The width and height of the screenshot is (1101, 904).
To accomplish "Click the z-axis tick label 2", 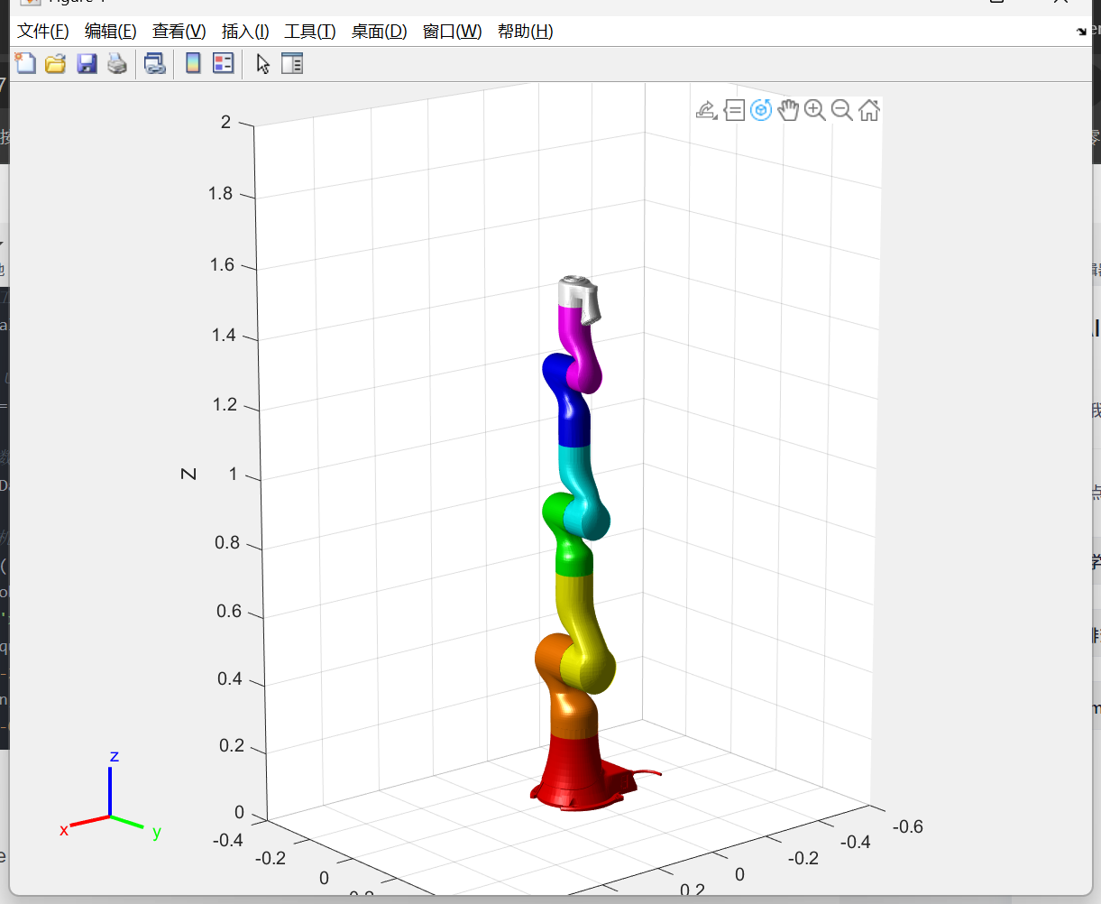I will click(x=226, y=122).
